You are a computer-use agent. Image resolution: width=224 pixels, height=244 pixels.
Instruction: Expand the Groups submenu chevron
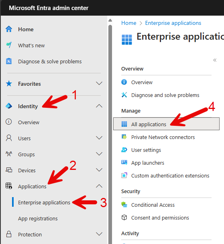[x=99, y=154]
